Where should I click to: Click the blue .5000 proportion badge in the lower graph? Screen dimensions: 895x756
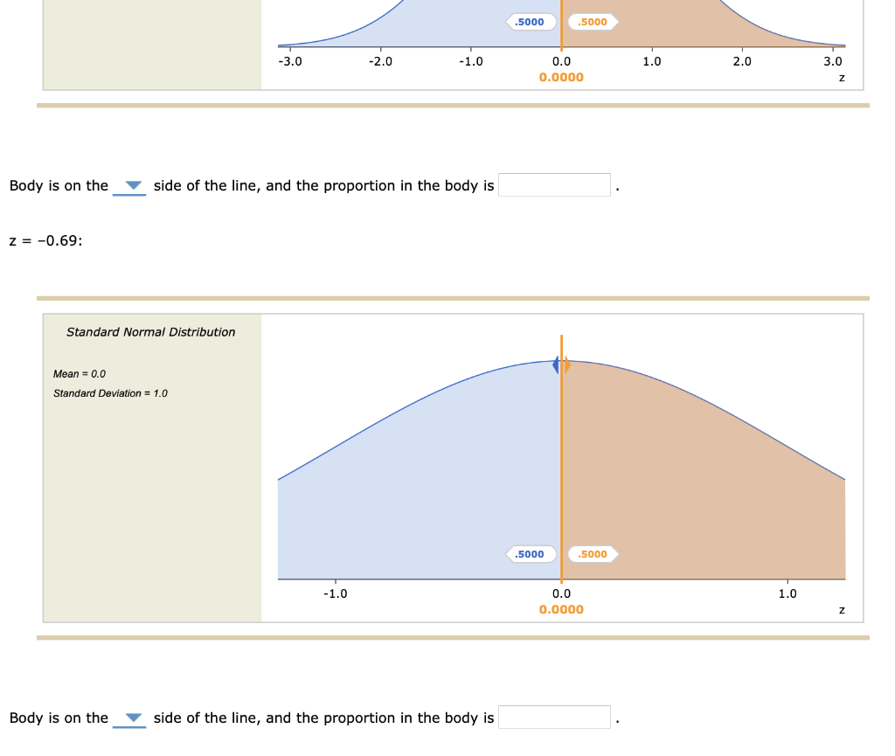point(531,554)
